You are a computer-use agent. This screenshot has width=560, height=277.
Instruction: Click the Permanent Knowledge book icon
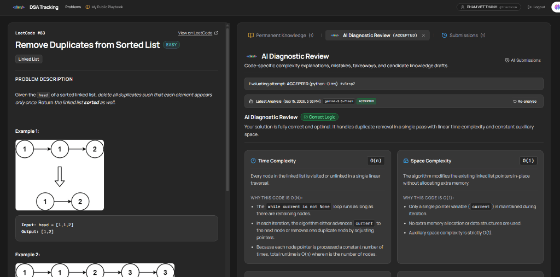coord(251,36)
